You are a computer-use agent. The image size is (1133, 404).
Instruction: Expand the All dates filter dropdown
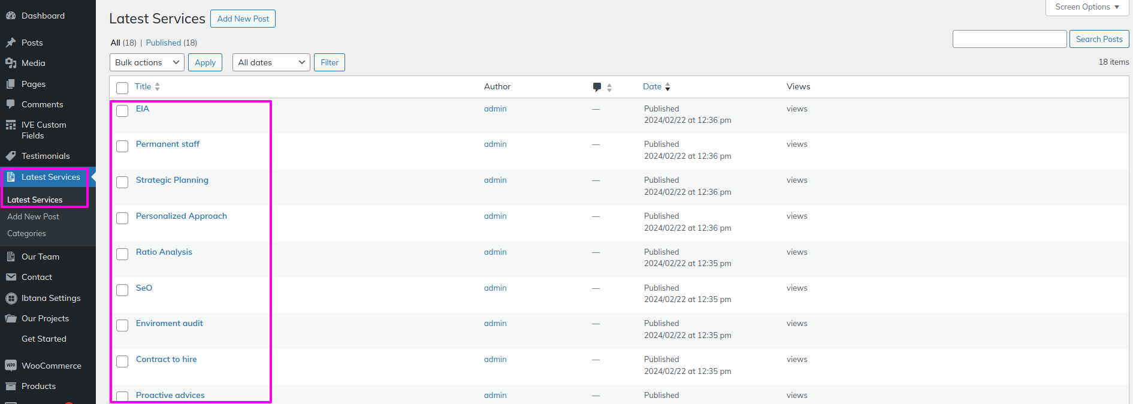[271, 62]
